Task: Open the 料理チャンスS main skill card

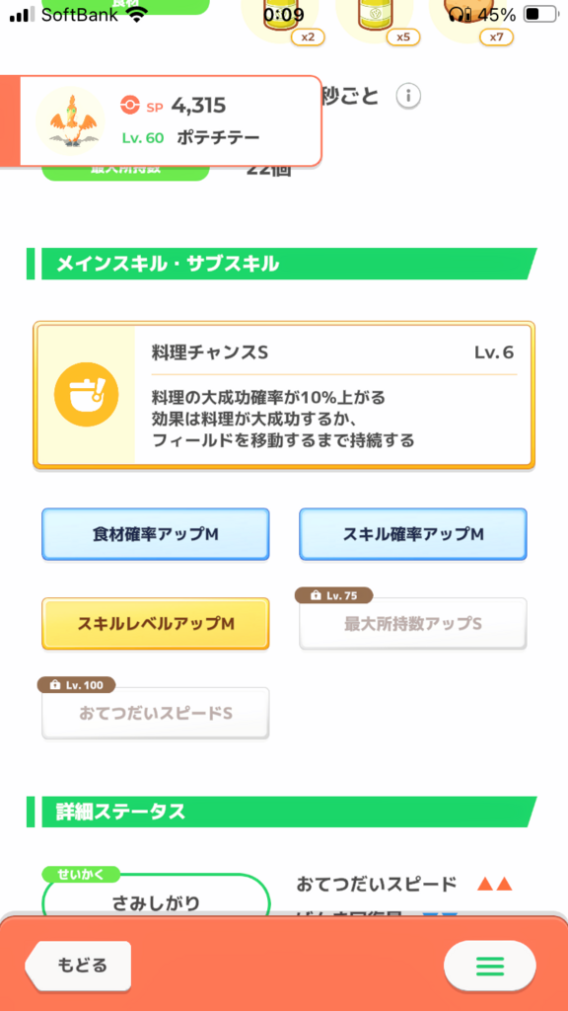Action: click(x=284, y=395)
